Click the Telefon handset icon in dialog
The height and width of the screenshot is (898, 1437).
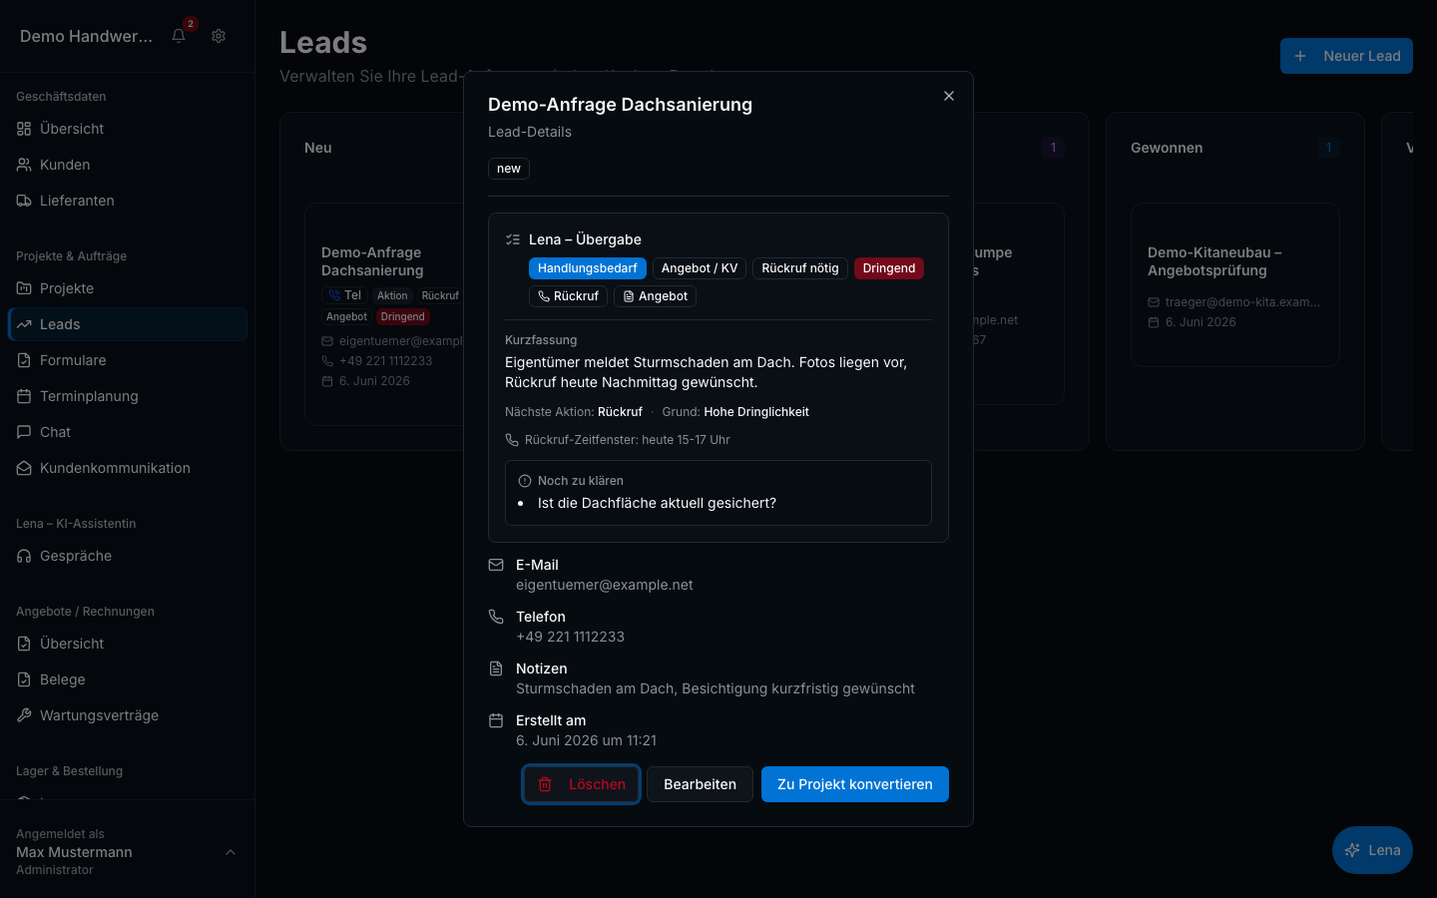tap(496, 617)
